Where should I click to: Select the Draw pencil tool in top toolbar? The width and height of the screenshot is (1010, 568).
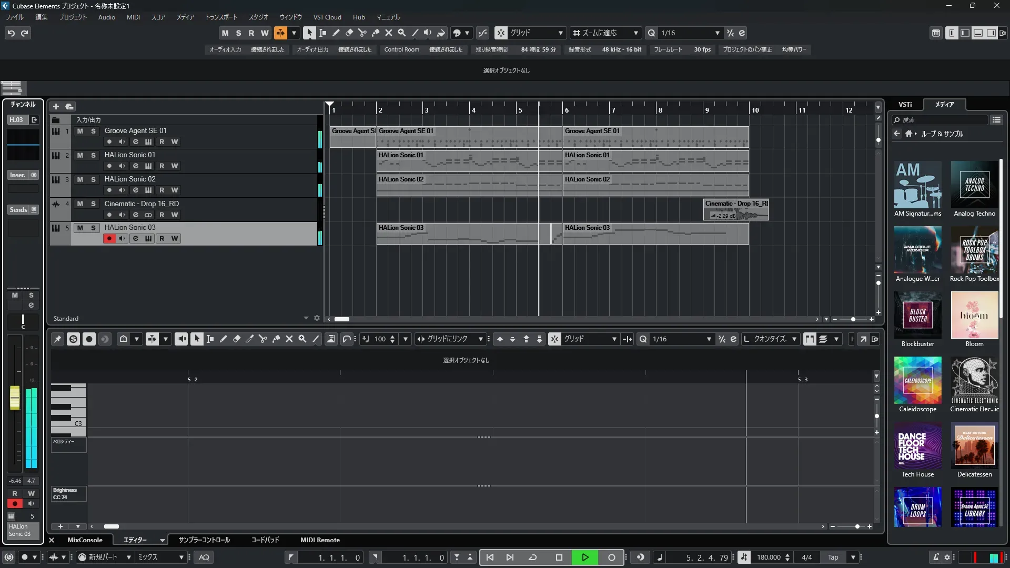336,33
